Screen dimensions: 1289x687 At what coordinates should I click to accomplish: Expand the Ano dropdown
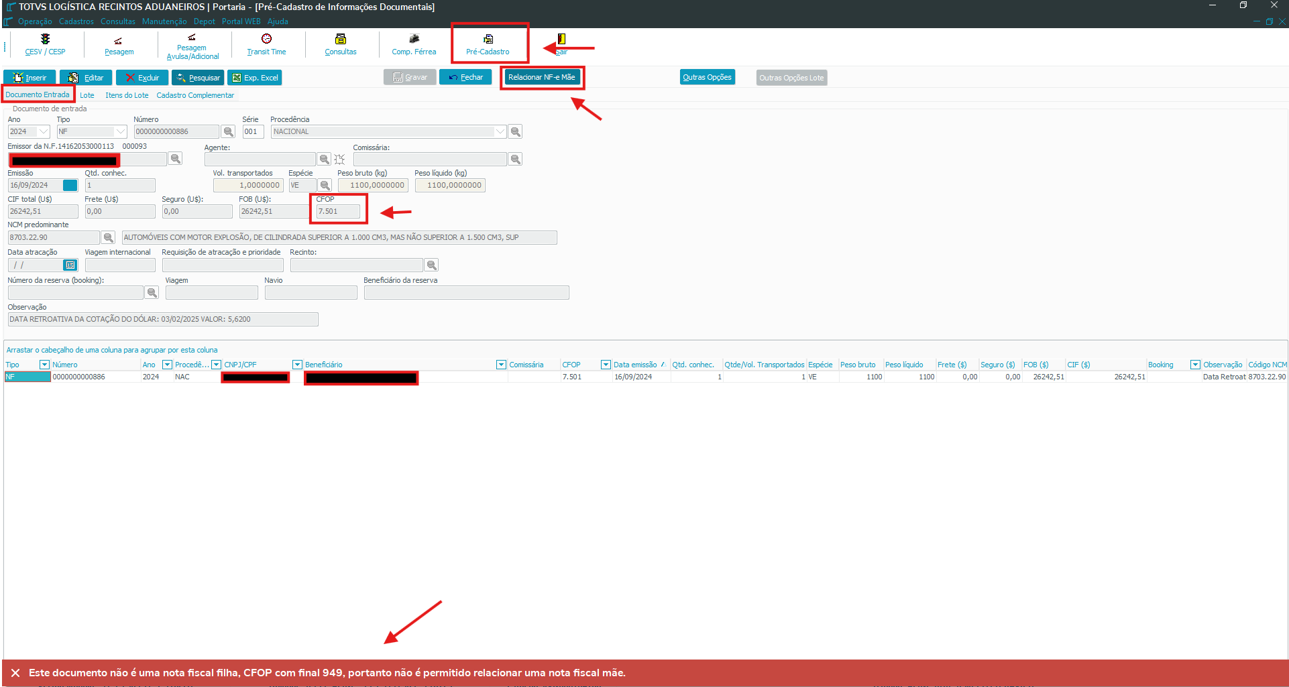click(x=44, y=131)
